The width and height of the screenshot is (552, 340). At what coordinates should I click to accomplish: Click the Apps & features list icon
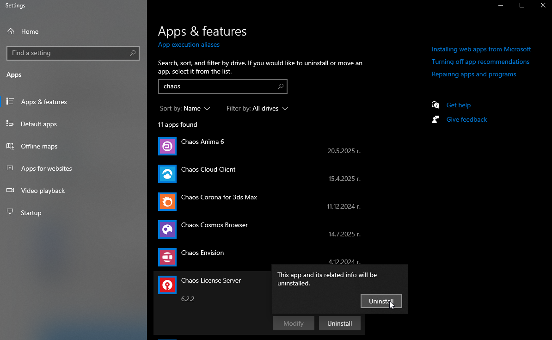[x=10, y=101]
